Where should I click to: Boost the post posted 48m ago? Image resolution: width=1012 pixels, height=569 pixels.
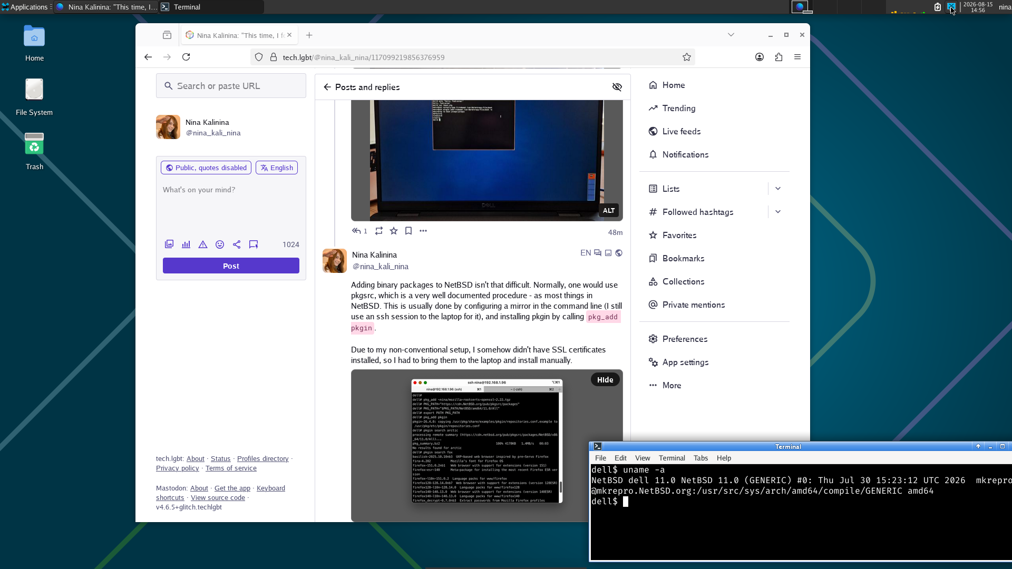(x=379, y=231)
